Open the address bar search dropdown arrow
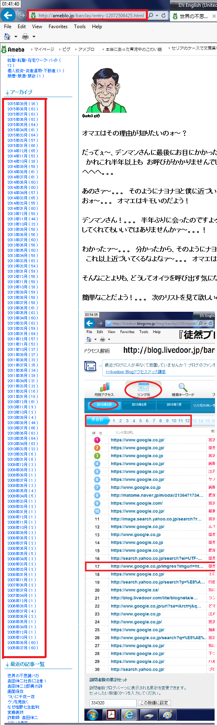217x725 pixels. pos(156,16)
